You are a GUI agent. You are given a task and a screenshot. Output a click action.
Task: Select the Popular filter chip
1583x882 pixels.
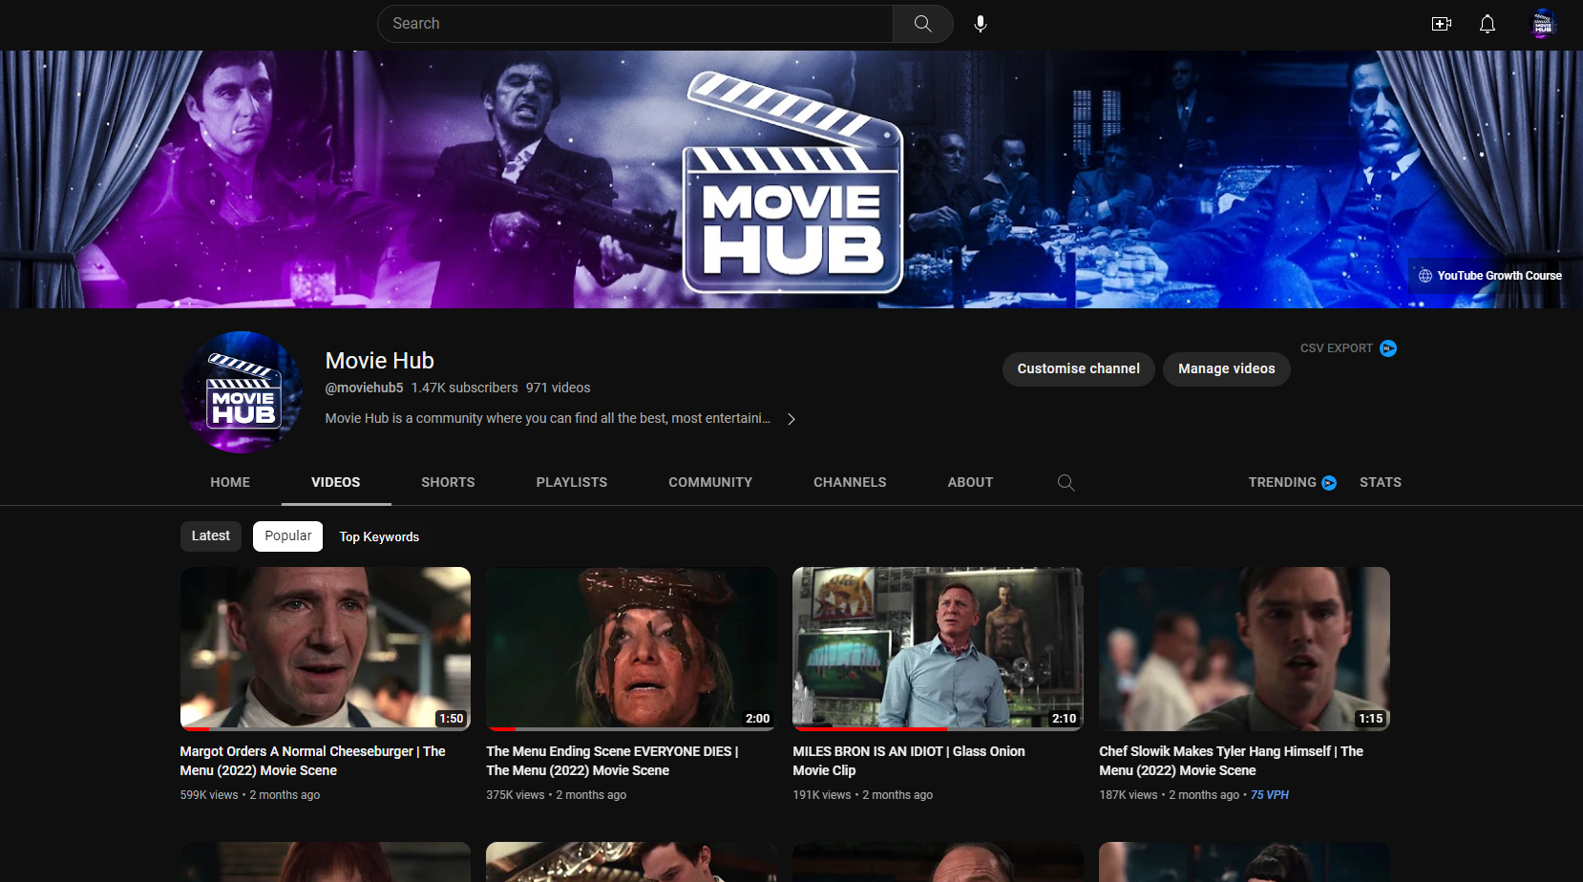tap(287, 535)
